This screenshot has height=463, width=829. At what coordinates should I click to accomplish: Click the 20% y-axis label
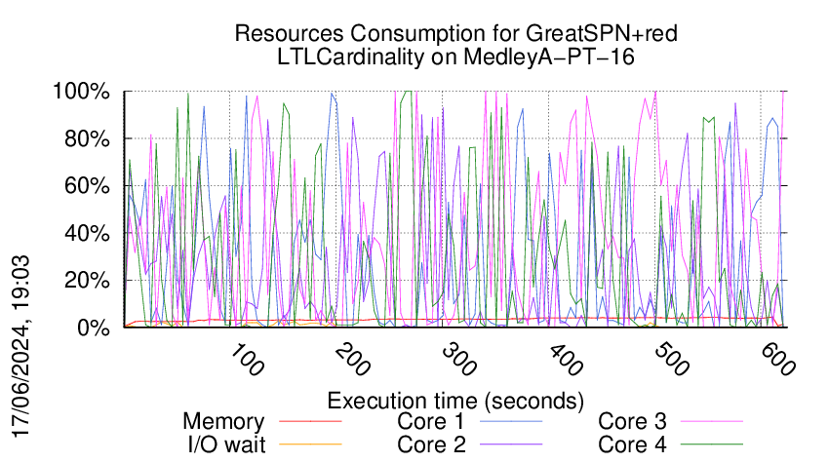pyautogui.click(x=87, y=281)
